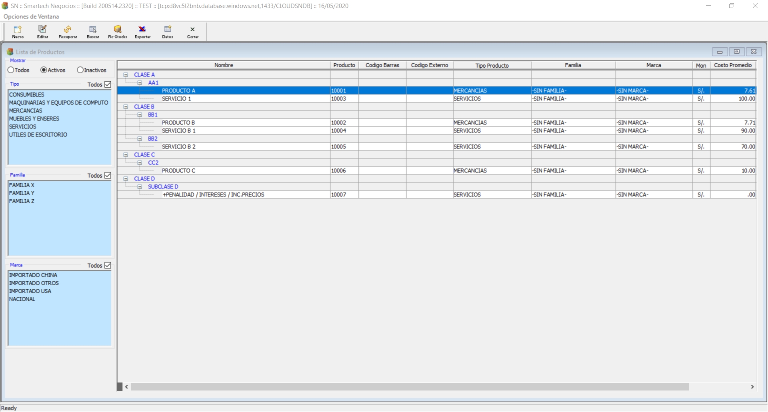Collapse the BB2 subclass node
Viewport: 768px width, 412px height.
pyautogui.click(x=140, y=139)
